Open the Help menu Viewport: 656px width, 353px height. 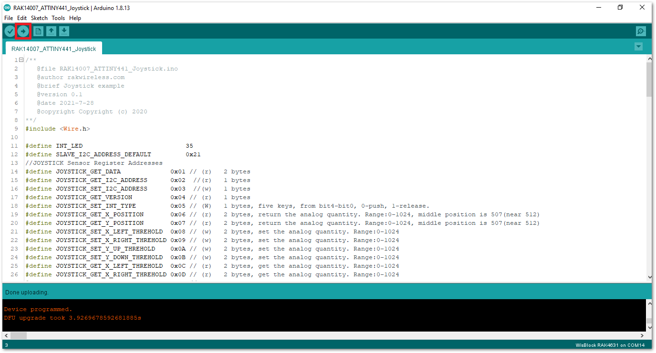point(75,18)
